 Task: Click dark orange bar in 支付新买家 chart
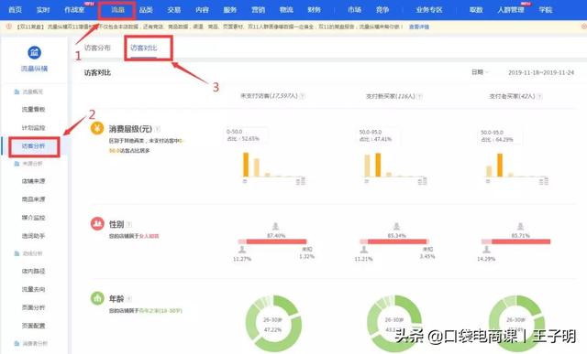(378, 165)
